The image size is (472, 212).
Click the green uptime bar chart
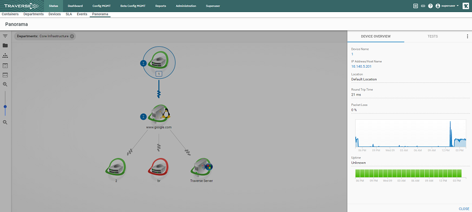pos(409,174)
